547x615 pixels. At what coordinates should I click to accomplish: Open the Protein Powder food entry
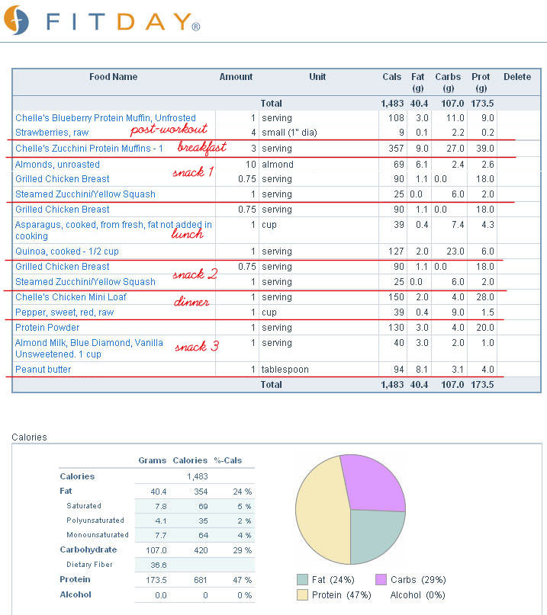(x=47, y=328)
